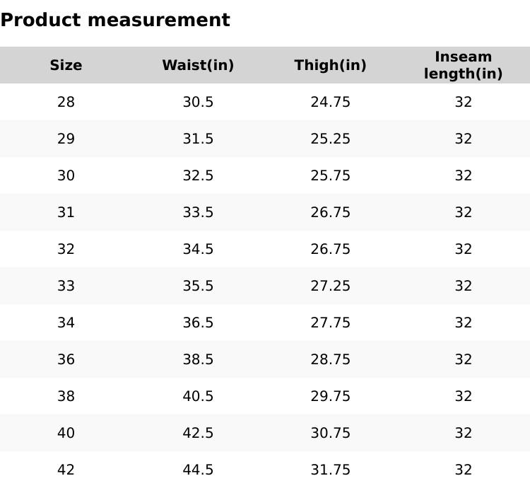The width and height of the screenshot is (530, 488).
Task: Click the Product measurement heading
Action: pos(115,20)
